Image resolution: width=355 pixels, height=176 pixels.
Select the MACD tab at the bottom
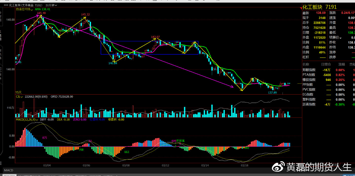tap(9, 170)
